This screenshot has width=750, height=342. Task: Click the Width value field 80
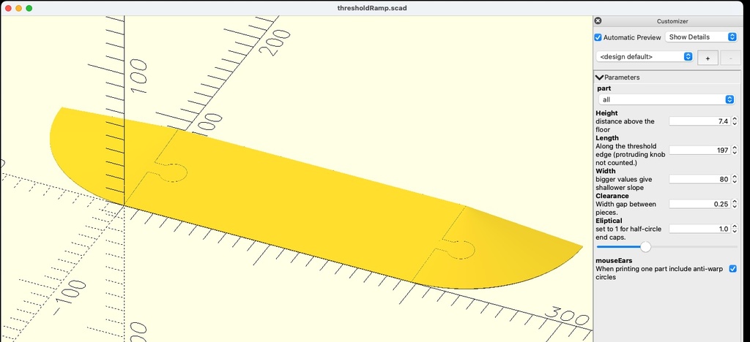point(699,179)
